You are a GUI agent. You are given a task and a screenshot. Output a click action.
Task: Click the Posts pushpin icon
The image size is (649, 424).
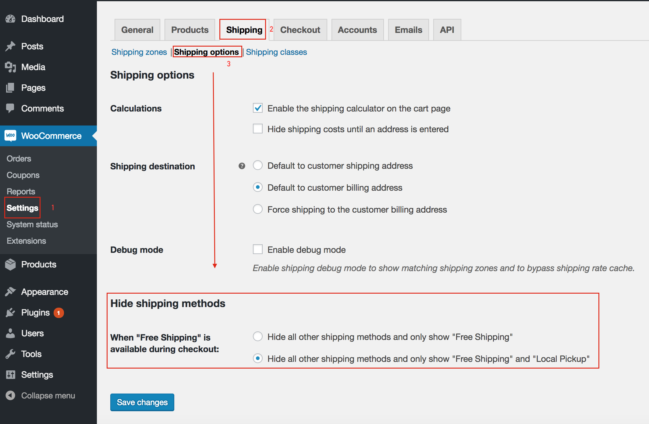[10, 46]
